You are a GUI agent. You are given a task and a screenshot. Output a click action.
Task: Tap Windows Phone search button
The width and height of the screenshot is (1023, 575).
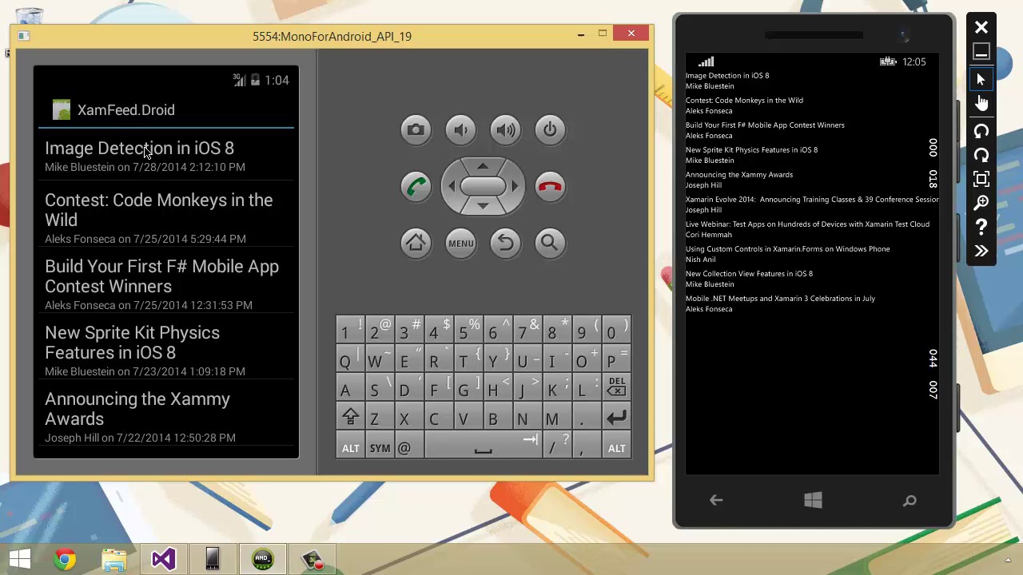pos(910,500)
